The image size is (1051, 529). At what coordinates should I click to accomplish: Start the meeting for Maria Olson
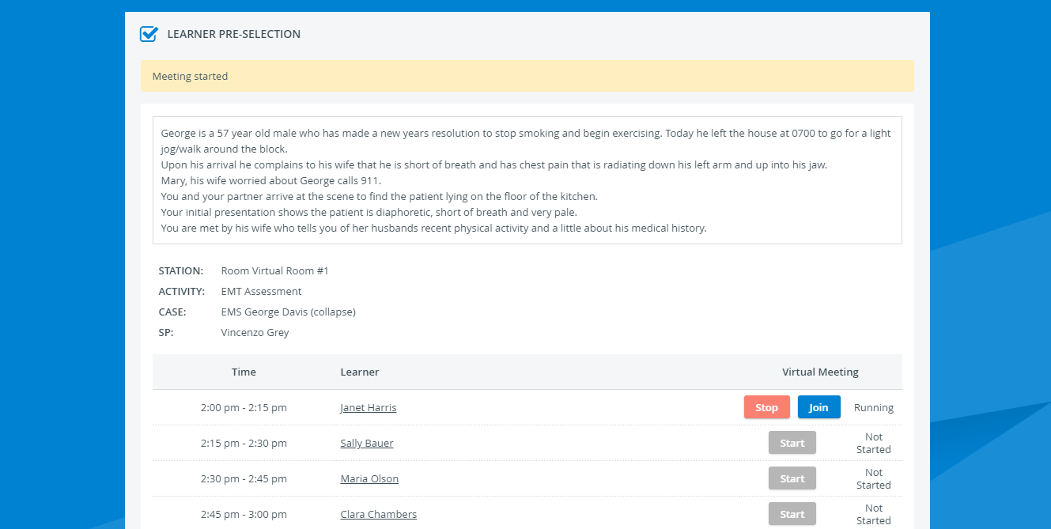click(x=792, y=478)
